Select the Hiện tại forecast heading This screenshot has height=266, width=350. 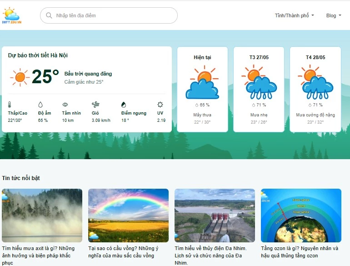202,57
